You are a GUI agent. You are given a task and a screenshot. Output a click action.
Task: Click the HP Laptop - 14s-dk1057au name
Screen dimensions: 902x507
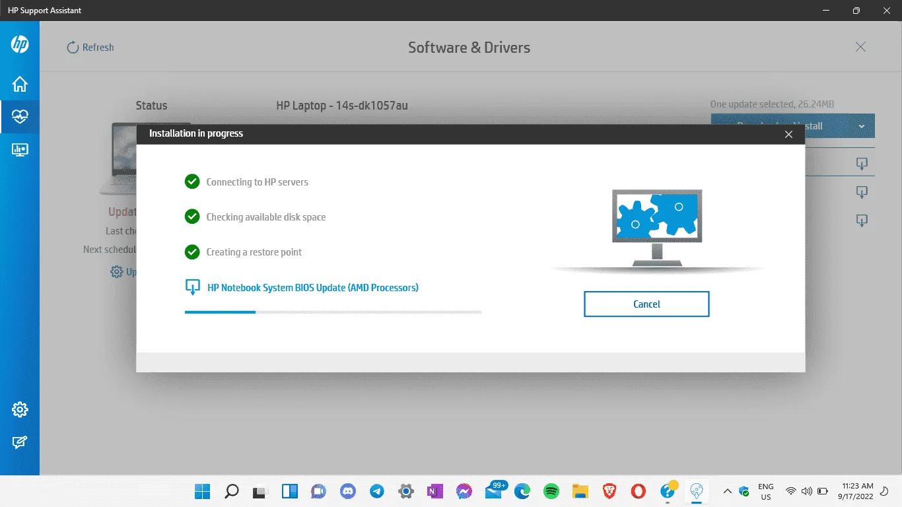point(342,106)
